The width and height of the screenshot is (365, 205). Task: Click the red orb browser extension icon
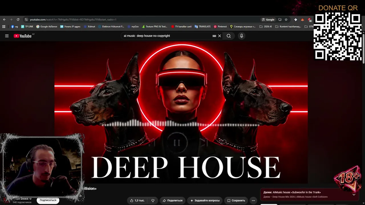click(303, 20)
